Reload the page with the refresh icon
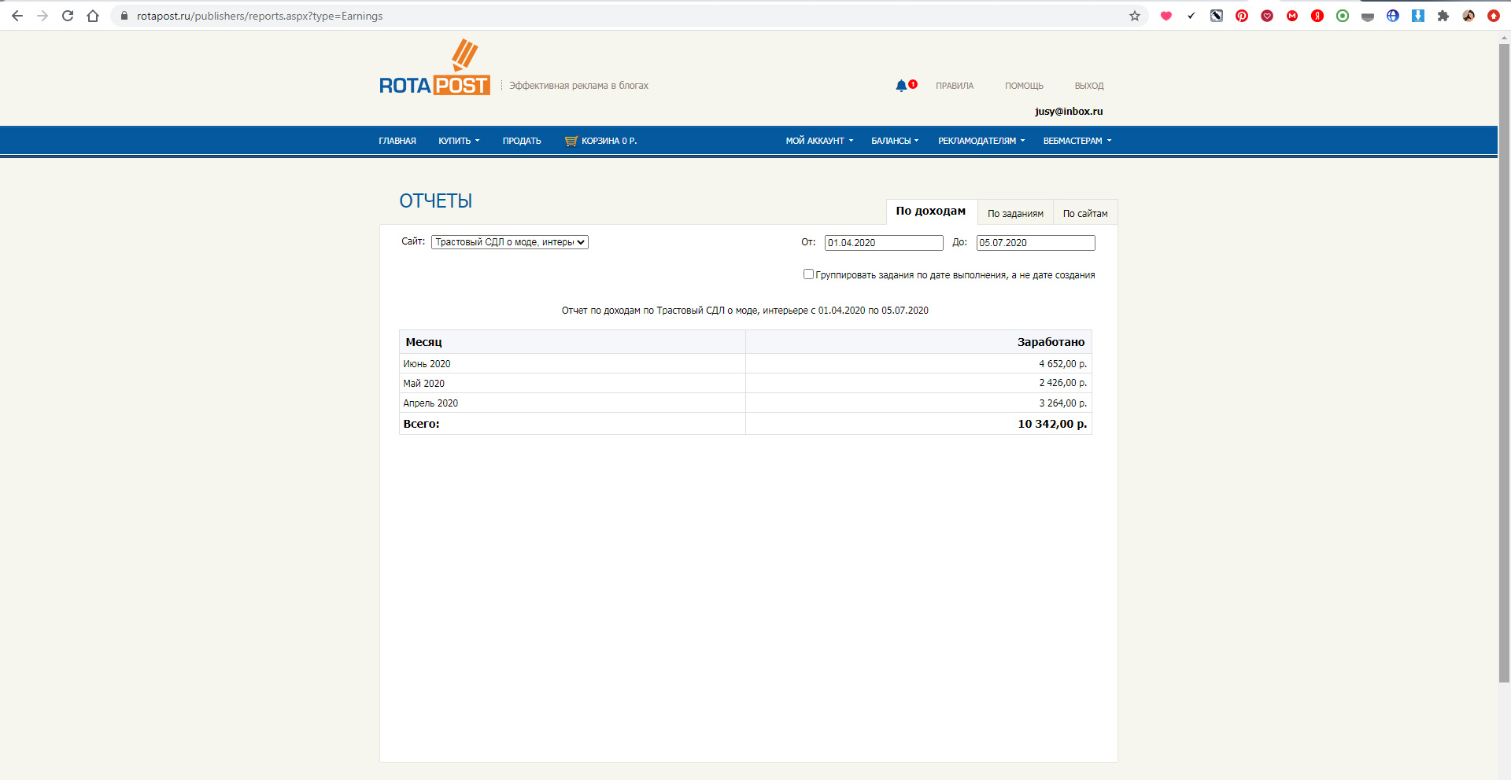 [x=68, y=16]
